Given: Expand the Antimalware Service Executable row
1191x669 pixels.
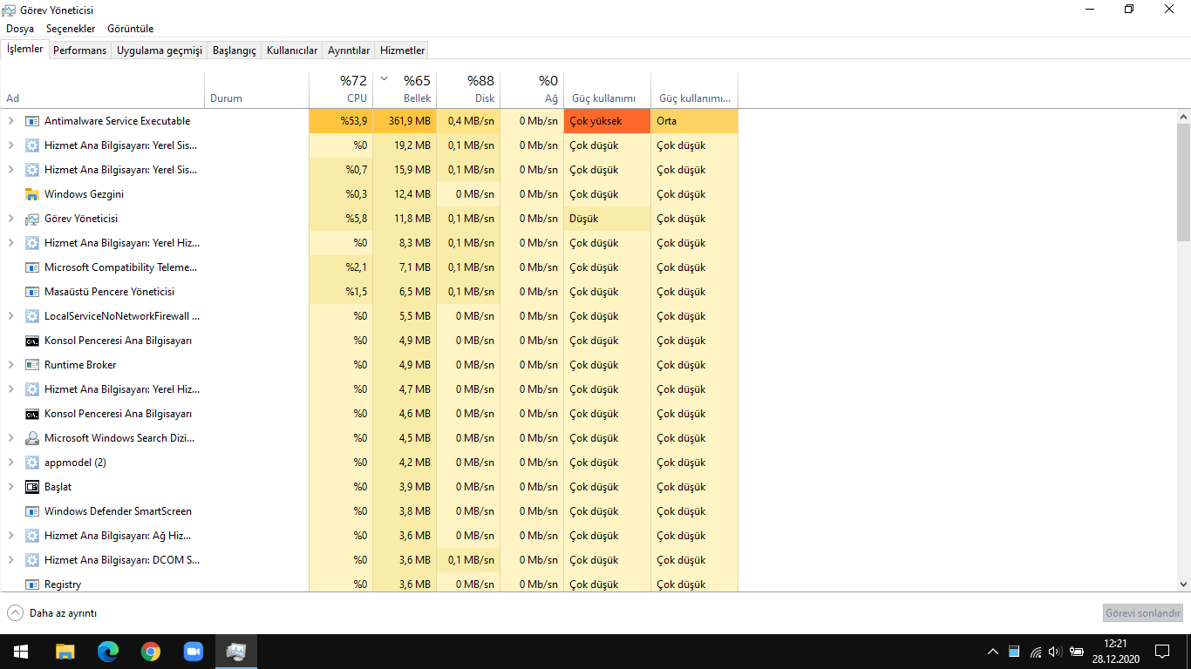Looking at the screenshot, I should 10,121.
